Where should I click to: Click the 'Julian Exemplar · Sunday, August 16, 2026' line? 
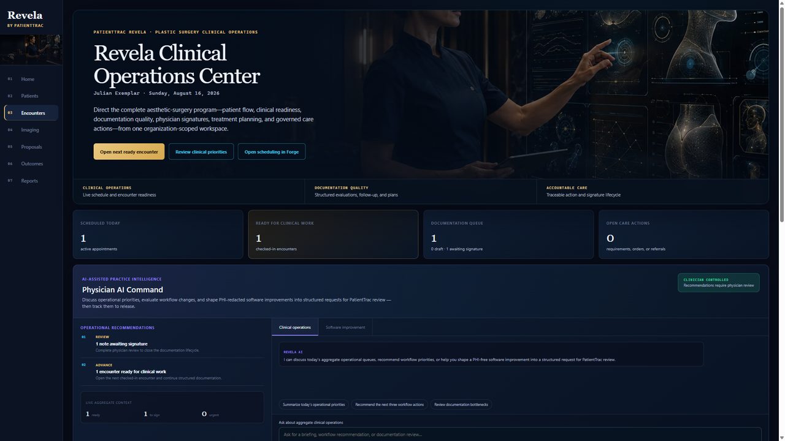[156, 93]
